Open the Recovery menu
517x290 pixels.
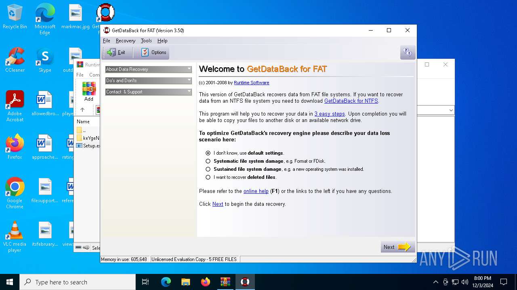coord(126,41)
